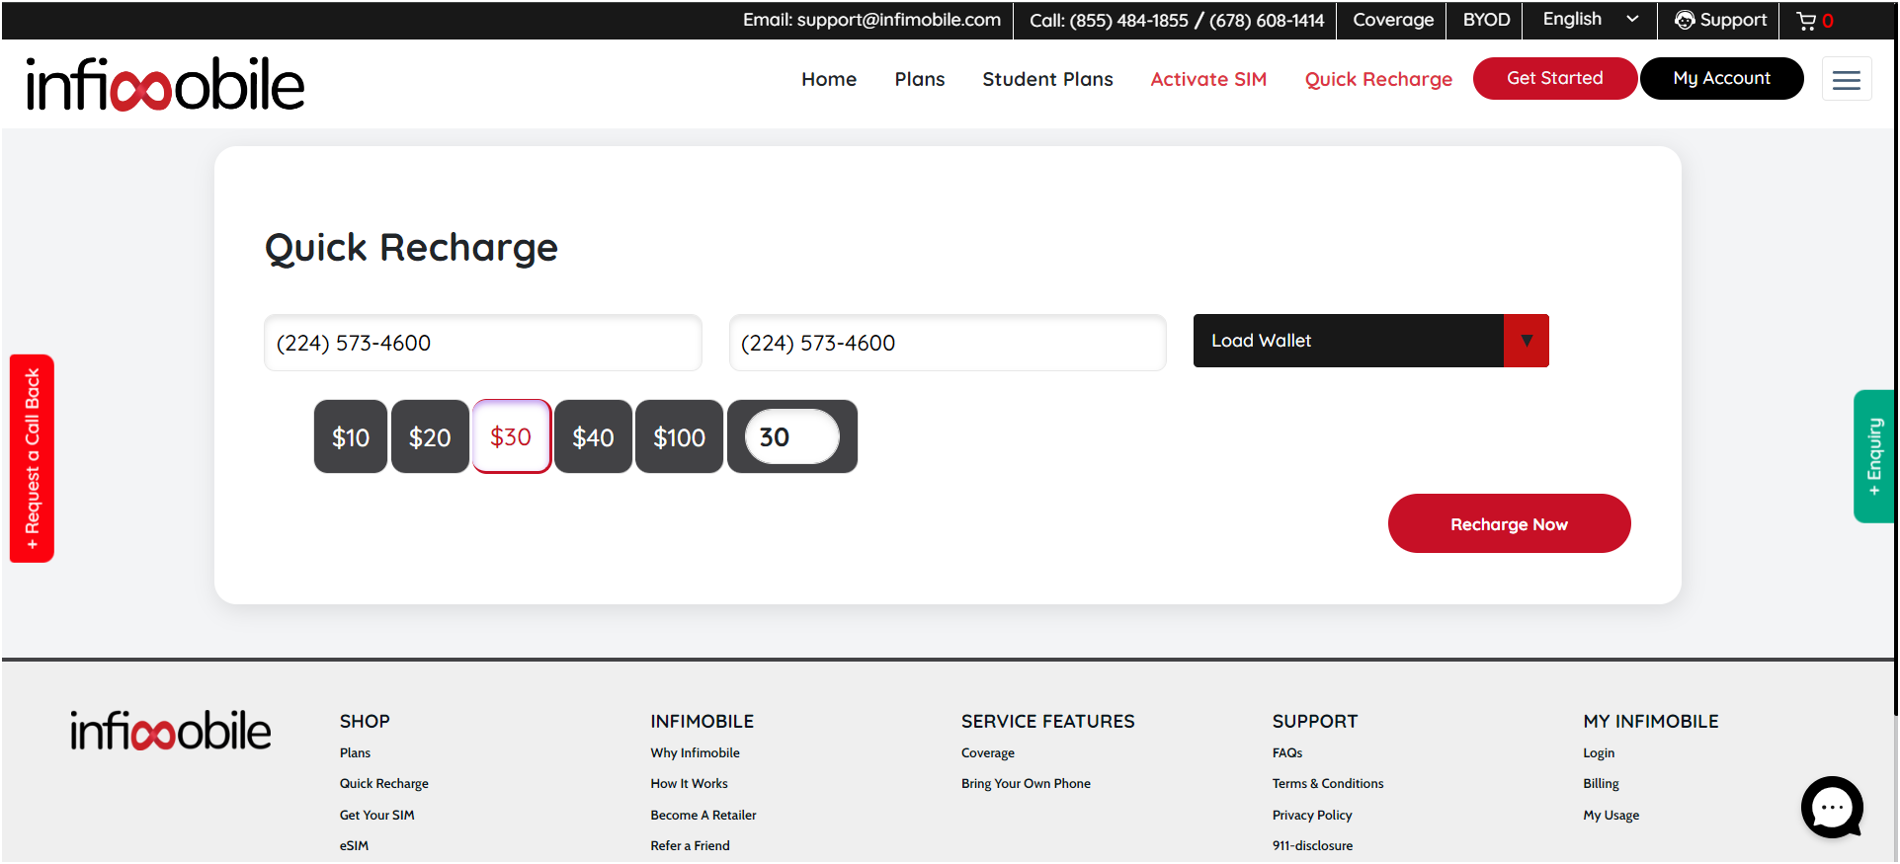The width and height of the screenshot is (1900, 864).
Task: Open Bring Your Own Phone link
Action: (x=1026, y=783)
